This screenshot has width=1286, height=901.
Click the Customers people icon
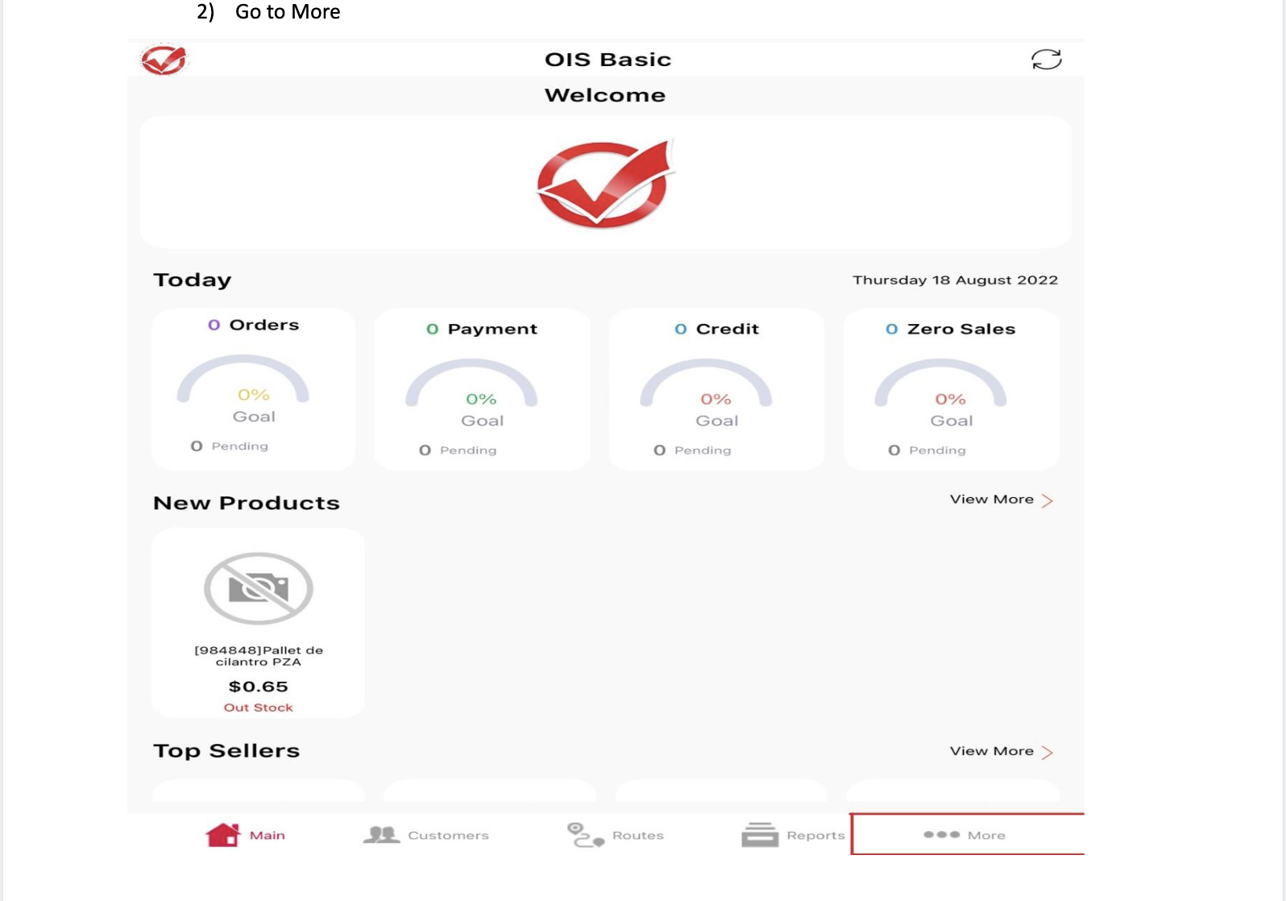[382, 835]
